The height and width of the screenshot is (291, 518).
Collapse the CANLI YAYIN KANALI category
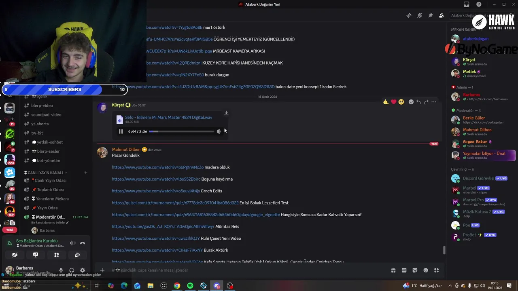[x=45, y=173]
